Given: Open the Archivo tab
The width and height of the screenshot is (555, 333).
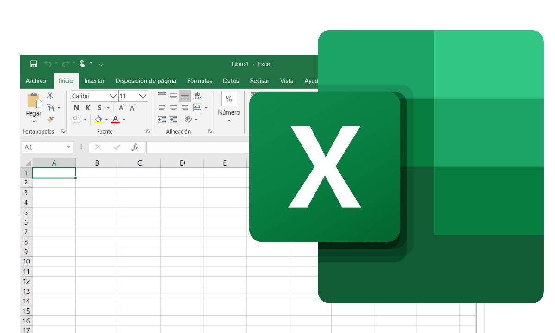Looking at the screenshot, I should pos(36,81).
